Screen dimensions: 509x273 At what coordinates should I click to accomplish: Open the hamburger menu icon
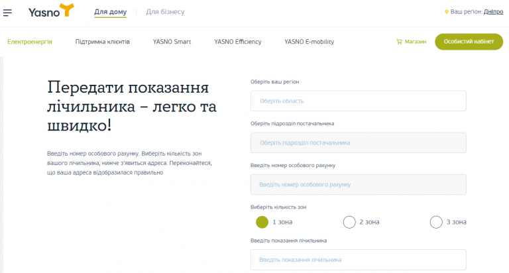[x=7, y=13]
